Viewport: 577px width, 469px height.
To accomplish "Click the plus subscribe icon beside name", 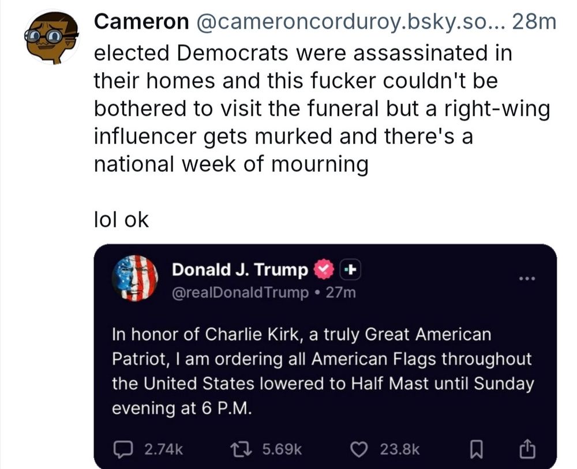I will click(350, 269).
